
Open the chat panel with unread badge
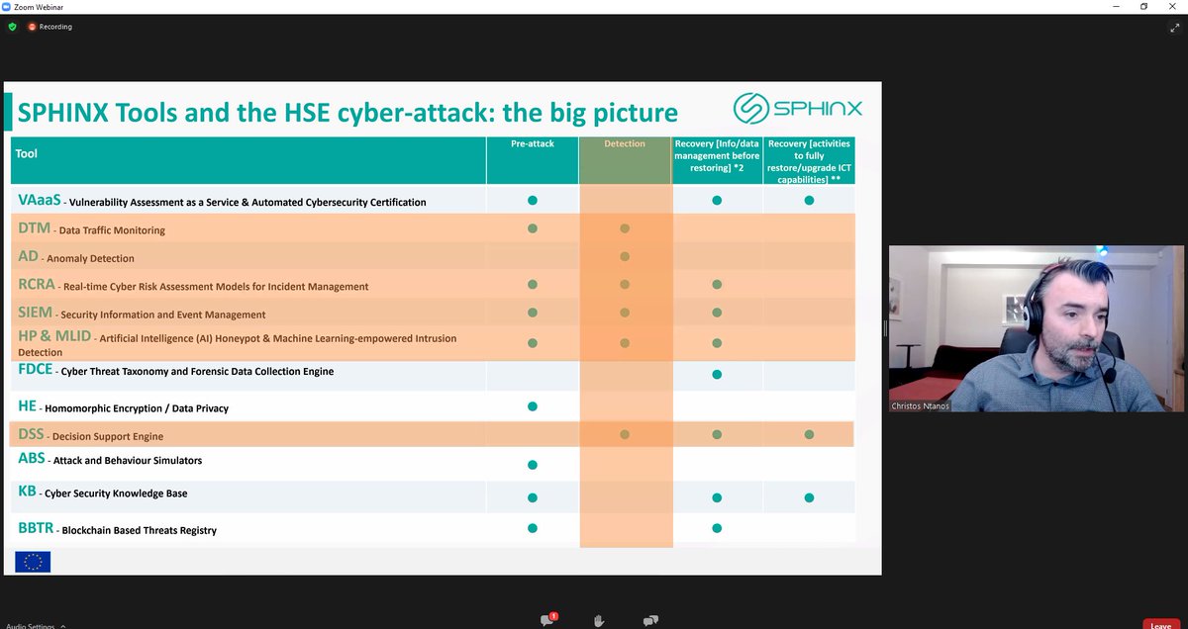point(547,620)
